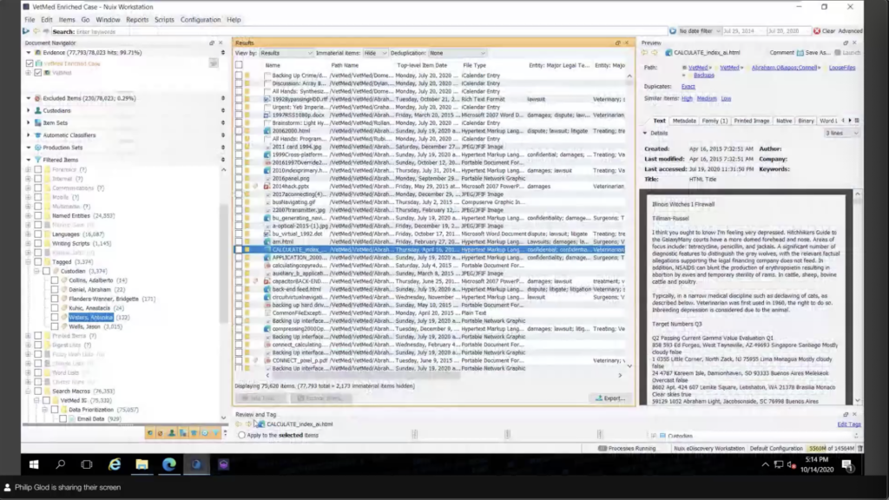The width and height of the screenshot is (889, 500).
Task: Undock the Preview panel
Action: tap(846, 43)
